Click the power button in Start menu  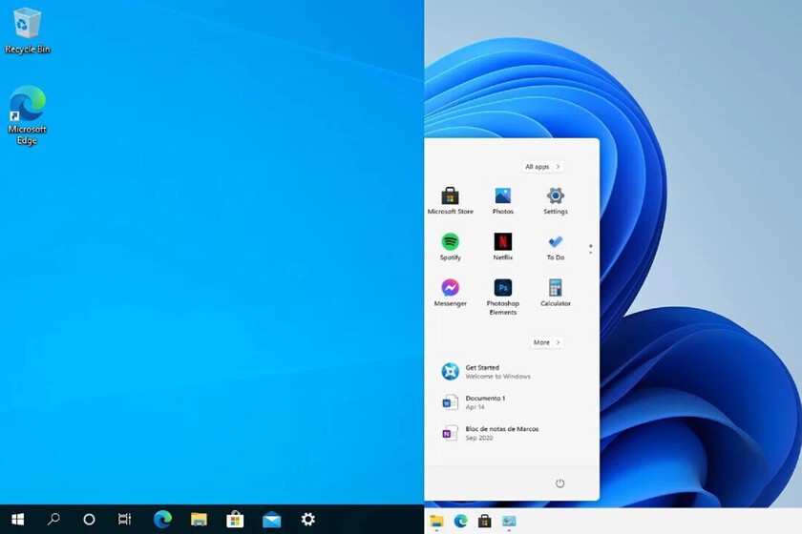click(560, 483)
